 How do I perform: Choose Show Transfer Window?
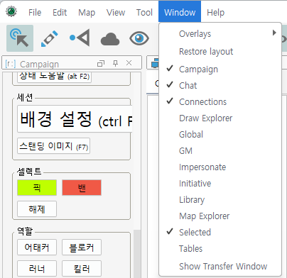coord(220,266)
